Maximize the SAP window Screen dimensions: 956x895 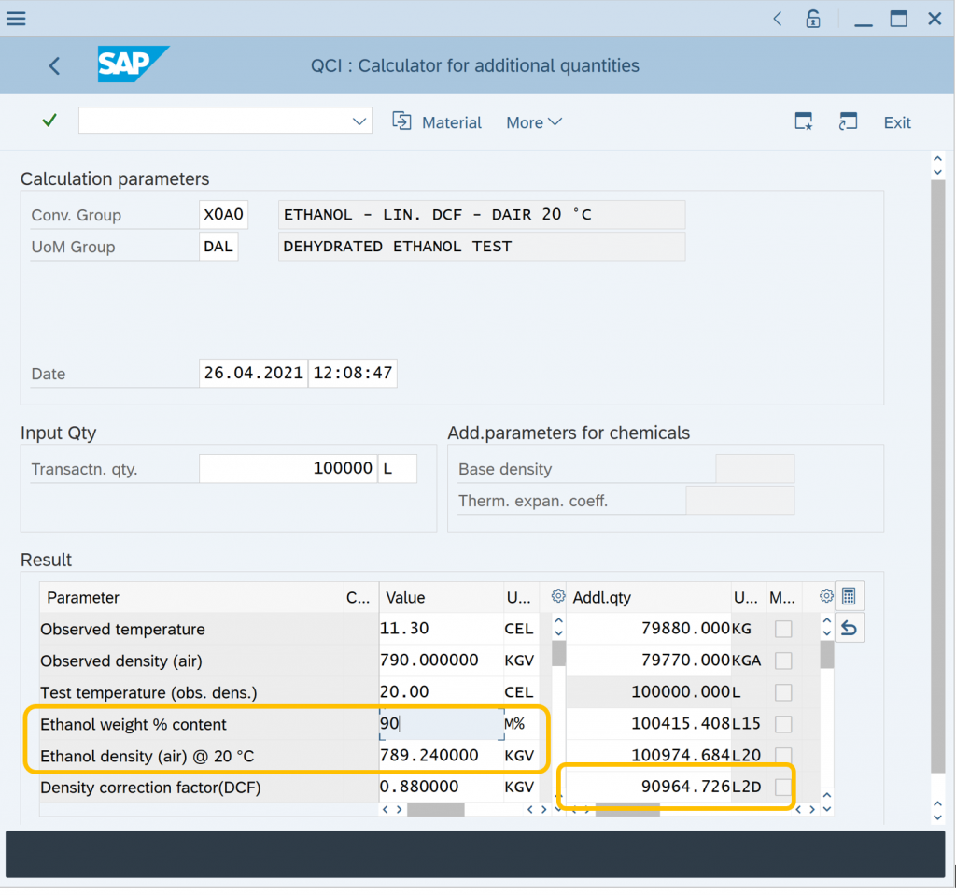[899, 19]
